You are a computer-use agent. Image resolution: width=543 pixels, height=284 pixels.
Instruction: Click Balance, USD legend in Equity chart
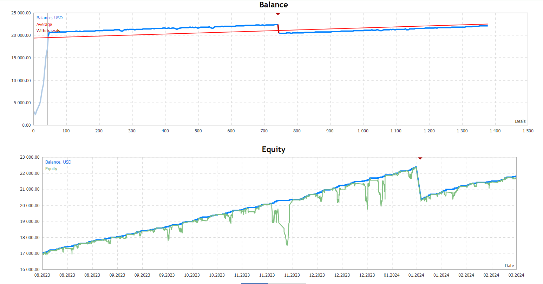coord(58,162)
